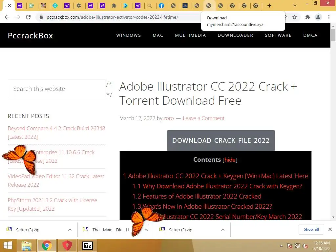Click Leave a Comment link

pos(203,118)
